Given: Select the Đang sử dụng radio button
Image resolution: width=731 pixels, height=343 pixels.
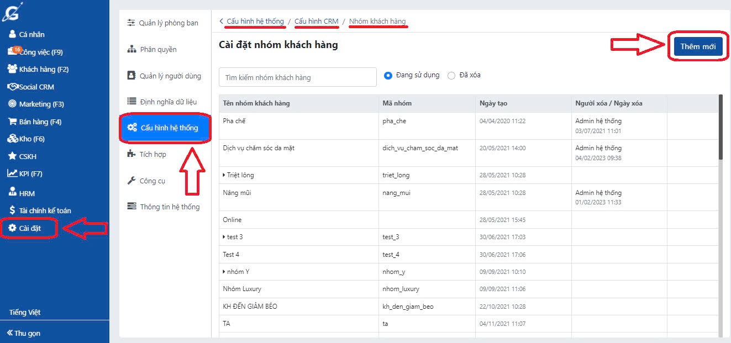Looking at the screenshot, I should tap(388, 76).
